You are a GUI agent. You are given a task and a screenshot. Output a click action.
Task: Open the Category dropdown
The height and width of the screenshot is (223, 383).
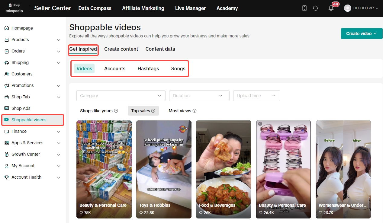121,96
